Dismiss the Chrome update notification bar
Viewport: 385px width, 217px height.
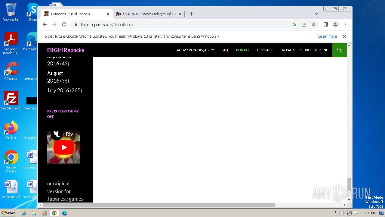(x=344, y=36)
